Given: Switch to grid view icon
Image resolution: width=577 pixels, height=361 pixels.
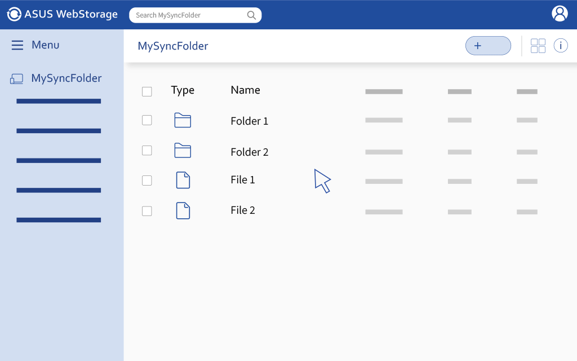Looking at the screenshot, I should click(x=538, y=46).
